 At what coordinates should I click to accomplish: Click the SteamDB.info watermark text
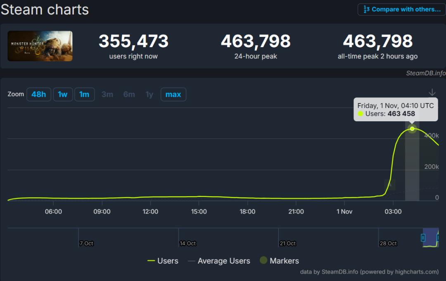click(426, 73)
